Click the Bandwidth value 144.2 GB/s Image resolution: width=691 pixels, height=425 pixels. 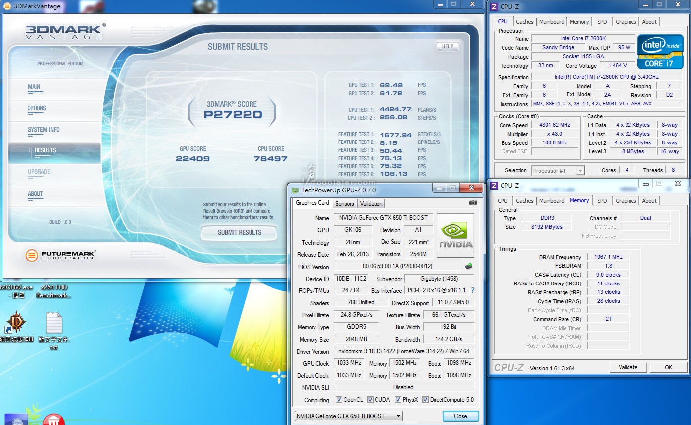click(x=449, y=339)
